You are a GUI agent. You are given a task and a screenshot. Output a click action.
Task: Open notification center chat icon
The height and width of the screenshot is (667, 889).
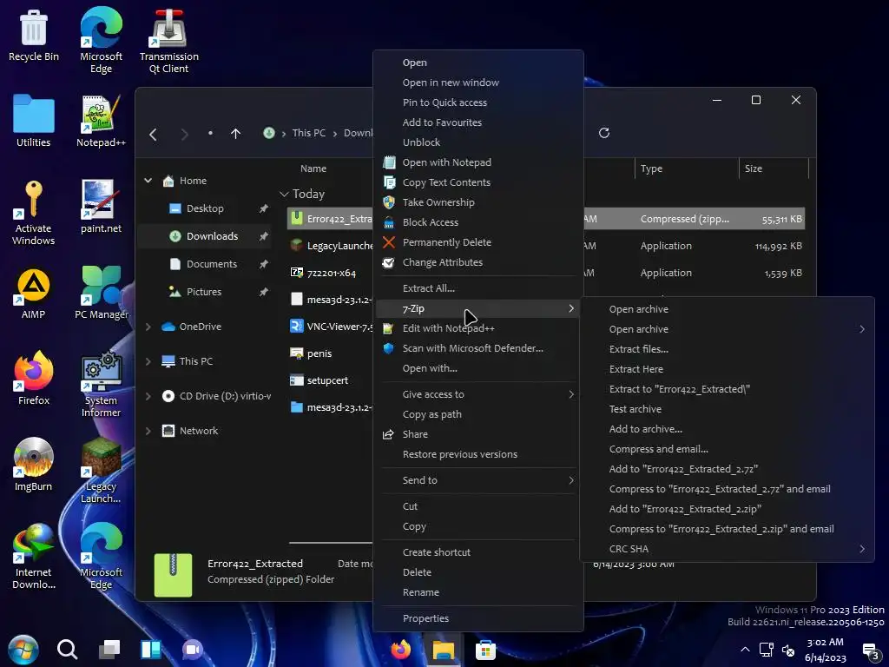click(x=870, y=651)
